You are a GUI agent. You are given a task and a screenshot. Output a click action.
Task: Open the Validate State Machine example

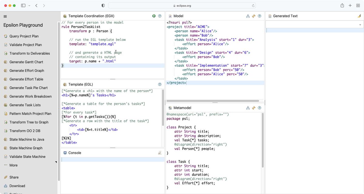[27, 157]
